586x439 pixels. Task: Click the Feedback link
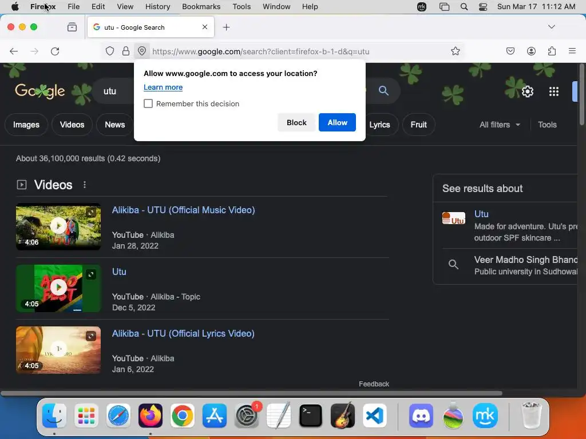[374, 384]
